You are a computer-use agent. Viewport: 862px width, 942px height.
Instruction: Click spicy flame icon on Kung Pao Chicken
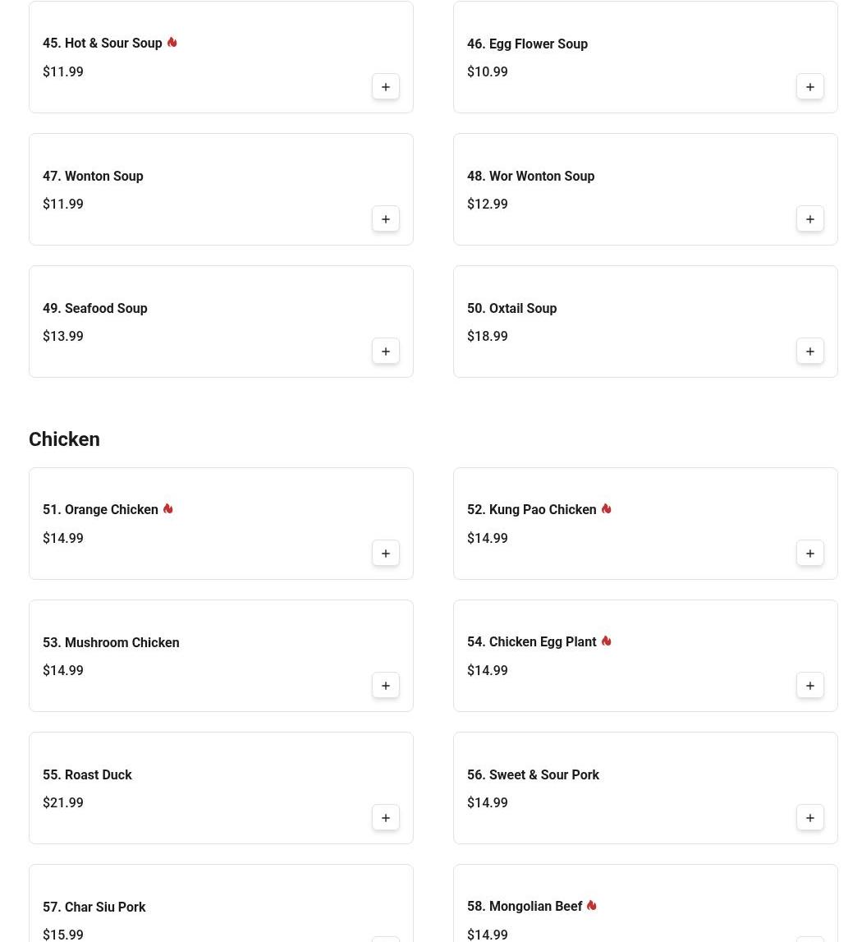(606, 509)
